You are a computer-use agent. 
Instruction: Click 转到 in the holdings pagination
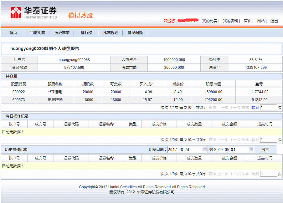255,107
